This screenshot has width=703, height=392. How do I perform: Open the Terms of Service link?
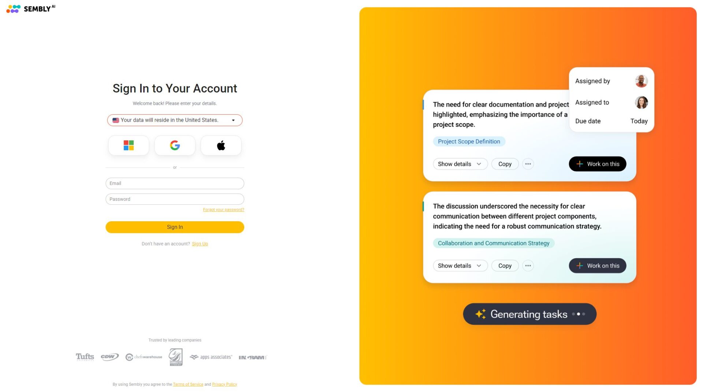tap(188, 384)
